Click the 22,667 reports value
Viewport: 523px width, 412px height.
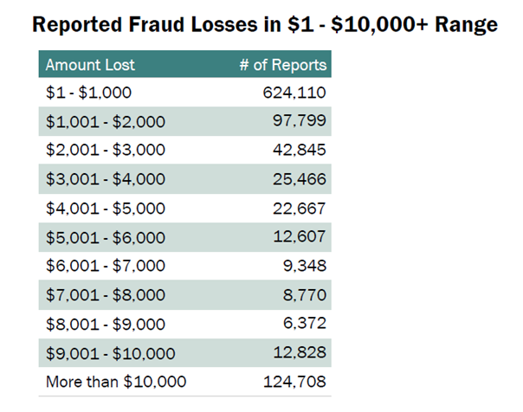point(300,209)
